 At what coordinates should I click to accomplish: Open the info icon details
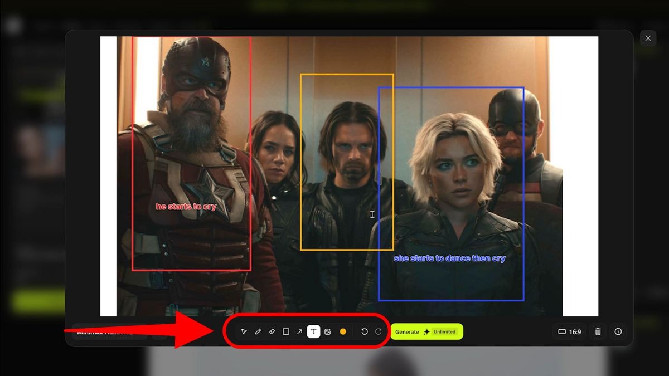coord(618,332)
